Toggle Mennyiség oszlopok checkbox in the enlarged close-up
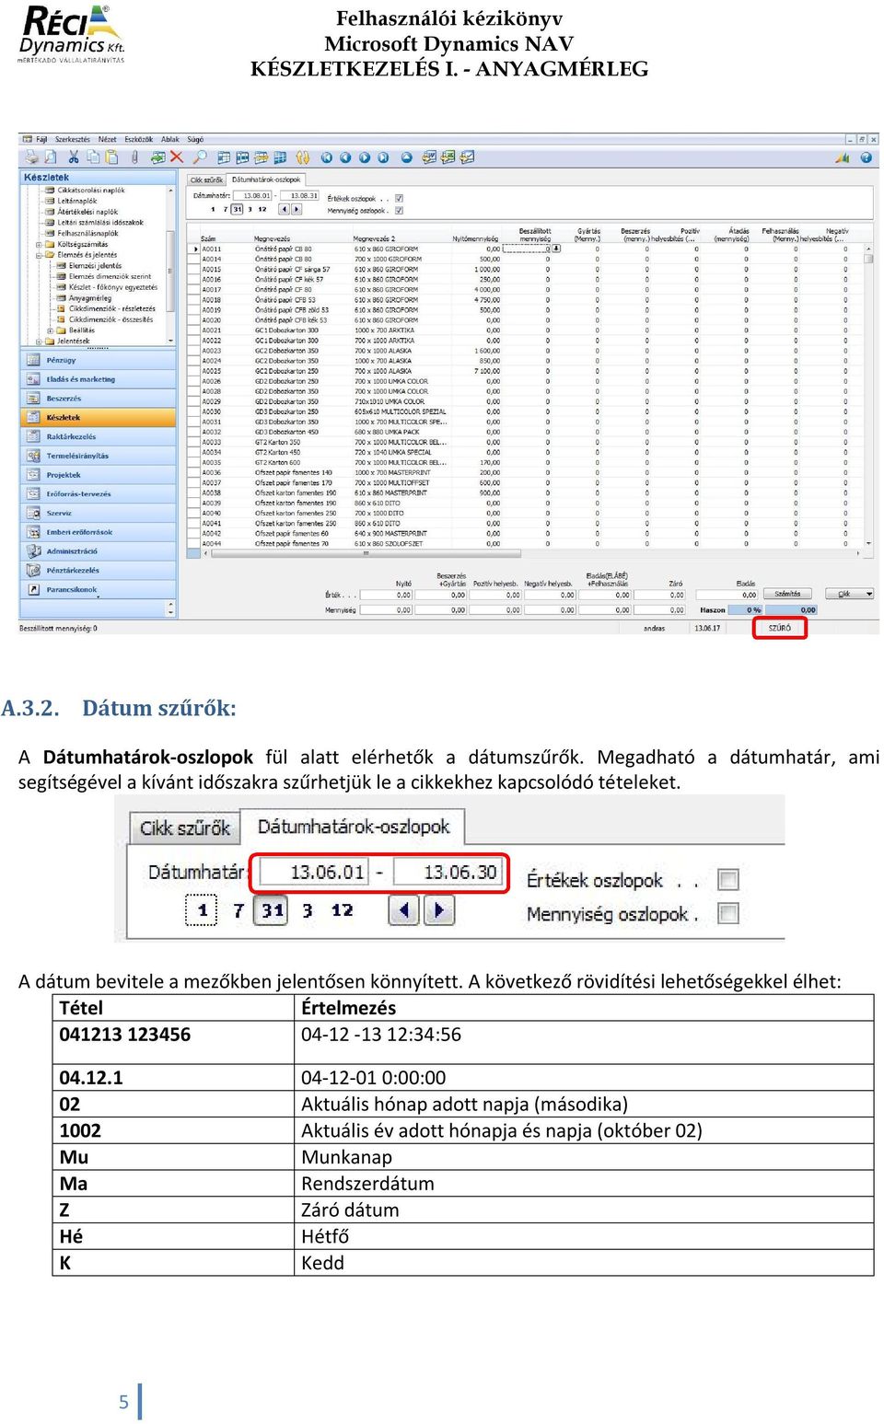Image resolution: width=884 pixels, height=1424 pixels. [727, 913]
